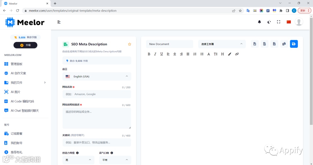Export document as text file
Image resolution: width=313 pixels, height=165 pixels.
(x=274, y=44)
